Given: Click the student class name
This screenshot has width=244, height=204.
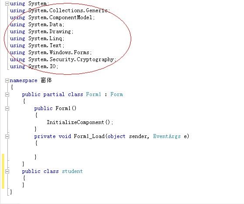Looking at the screenshot, I should tap(72, 171).
